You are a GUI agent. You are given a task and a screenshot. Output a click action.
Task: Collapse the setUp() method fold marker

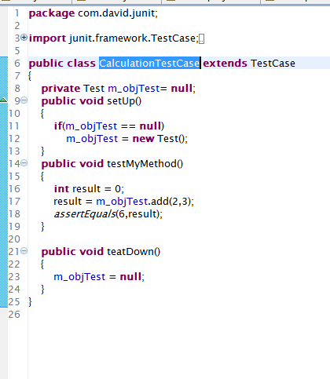coord(24,100)
